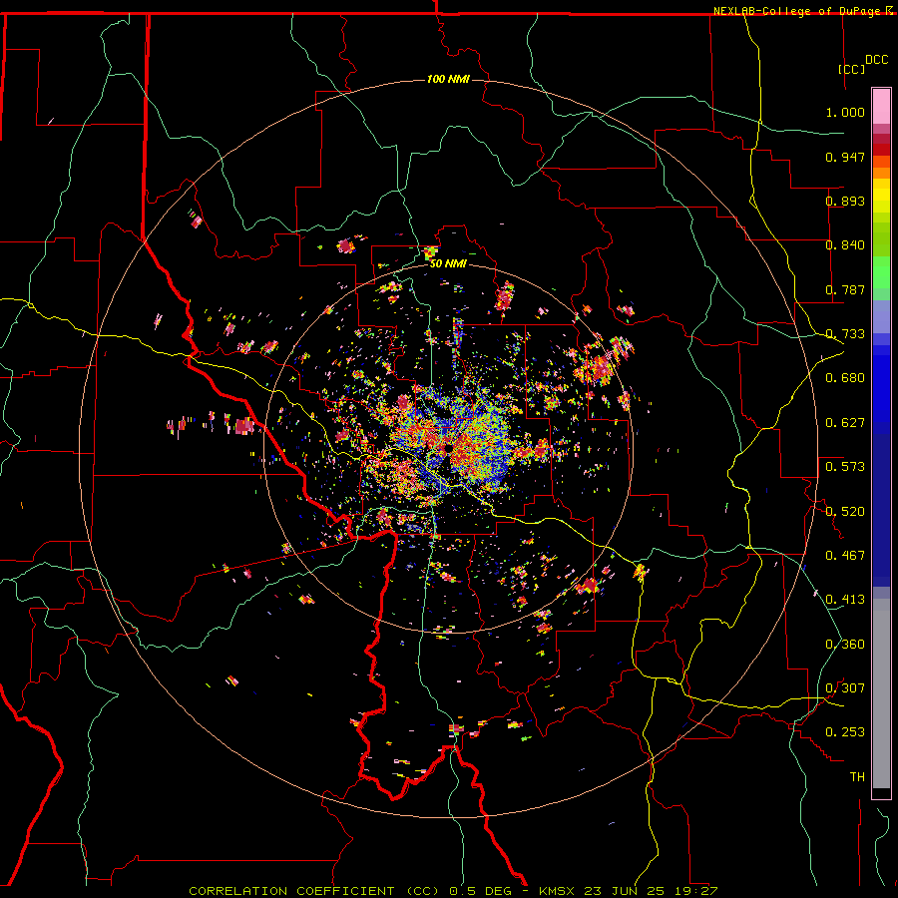Click the 0.253 legend value
Image resolution: width=898 pixels, height=898 pixels.
[845, 732]
